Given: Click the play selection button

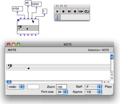Looking at the screenshot, I should pyautogui.click(x=81, y=11).
